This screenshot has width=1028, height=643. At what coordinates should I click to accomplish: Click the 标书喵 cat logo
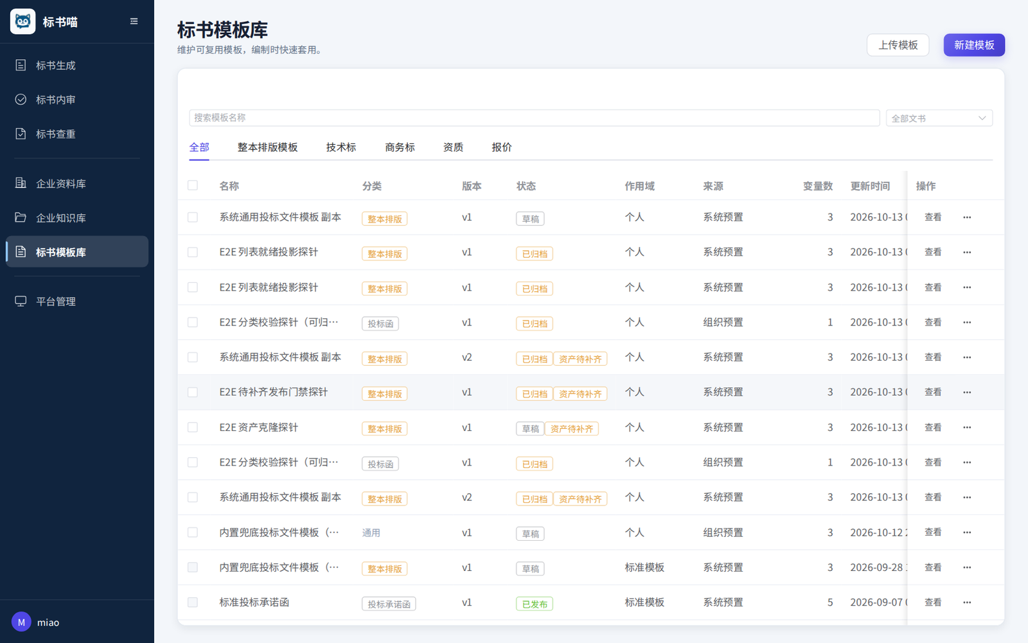tap(22, 22)
